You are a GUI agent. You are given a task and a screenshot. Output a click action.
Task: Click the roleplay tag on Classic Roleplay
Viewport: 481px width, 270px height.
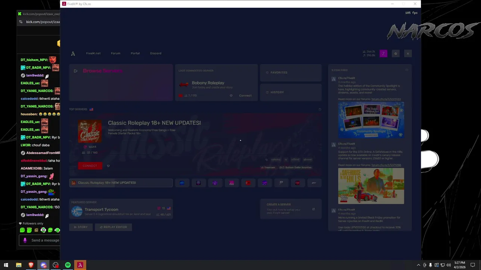point(276,160)
